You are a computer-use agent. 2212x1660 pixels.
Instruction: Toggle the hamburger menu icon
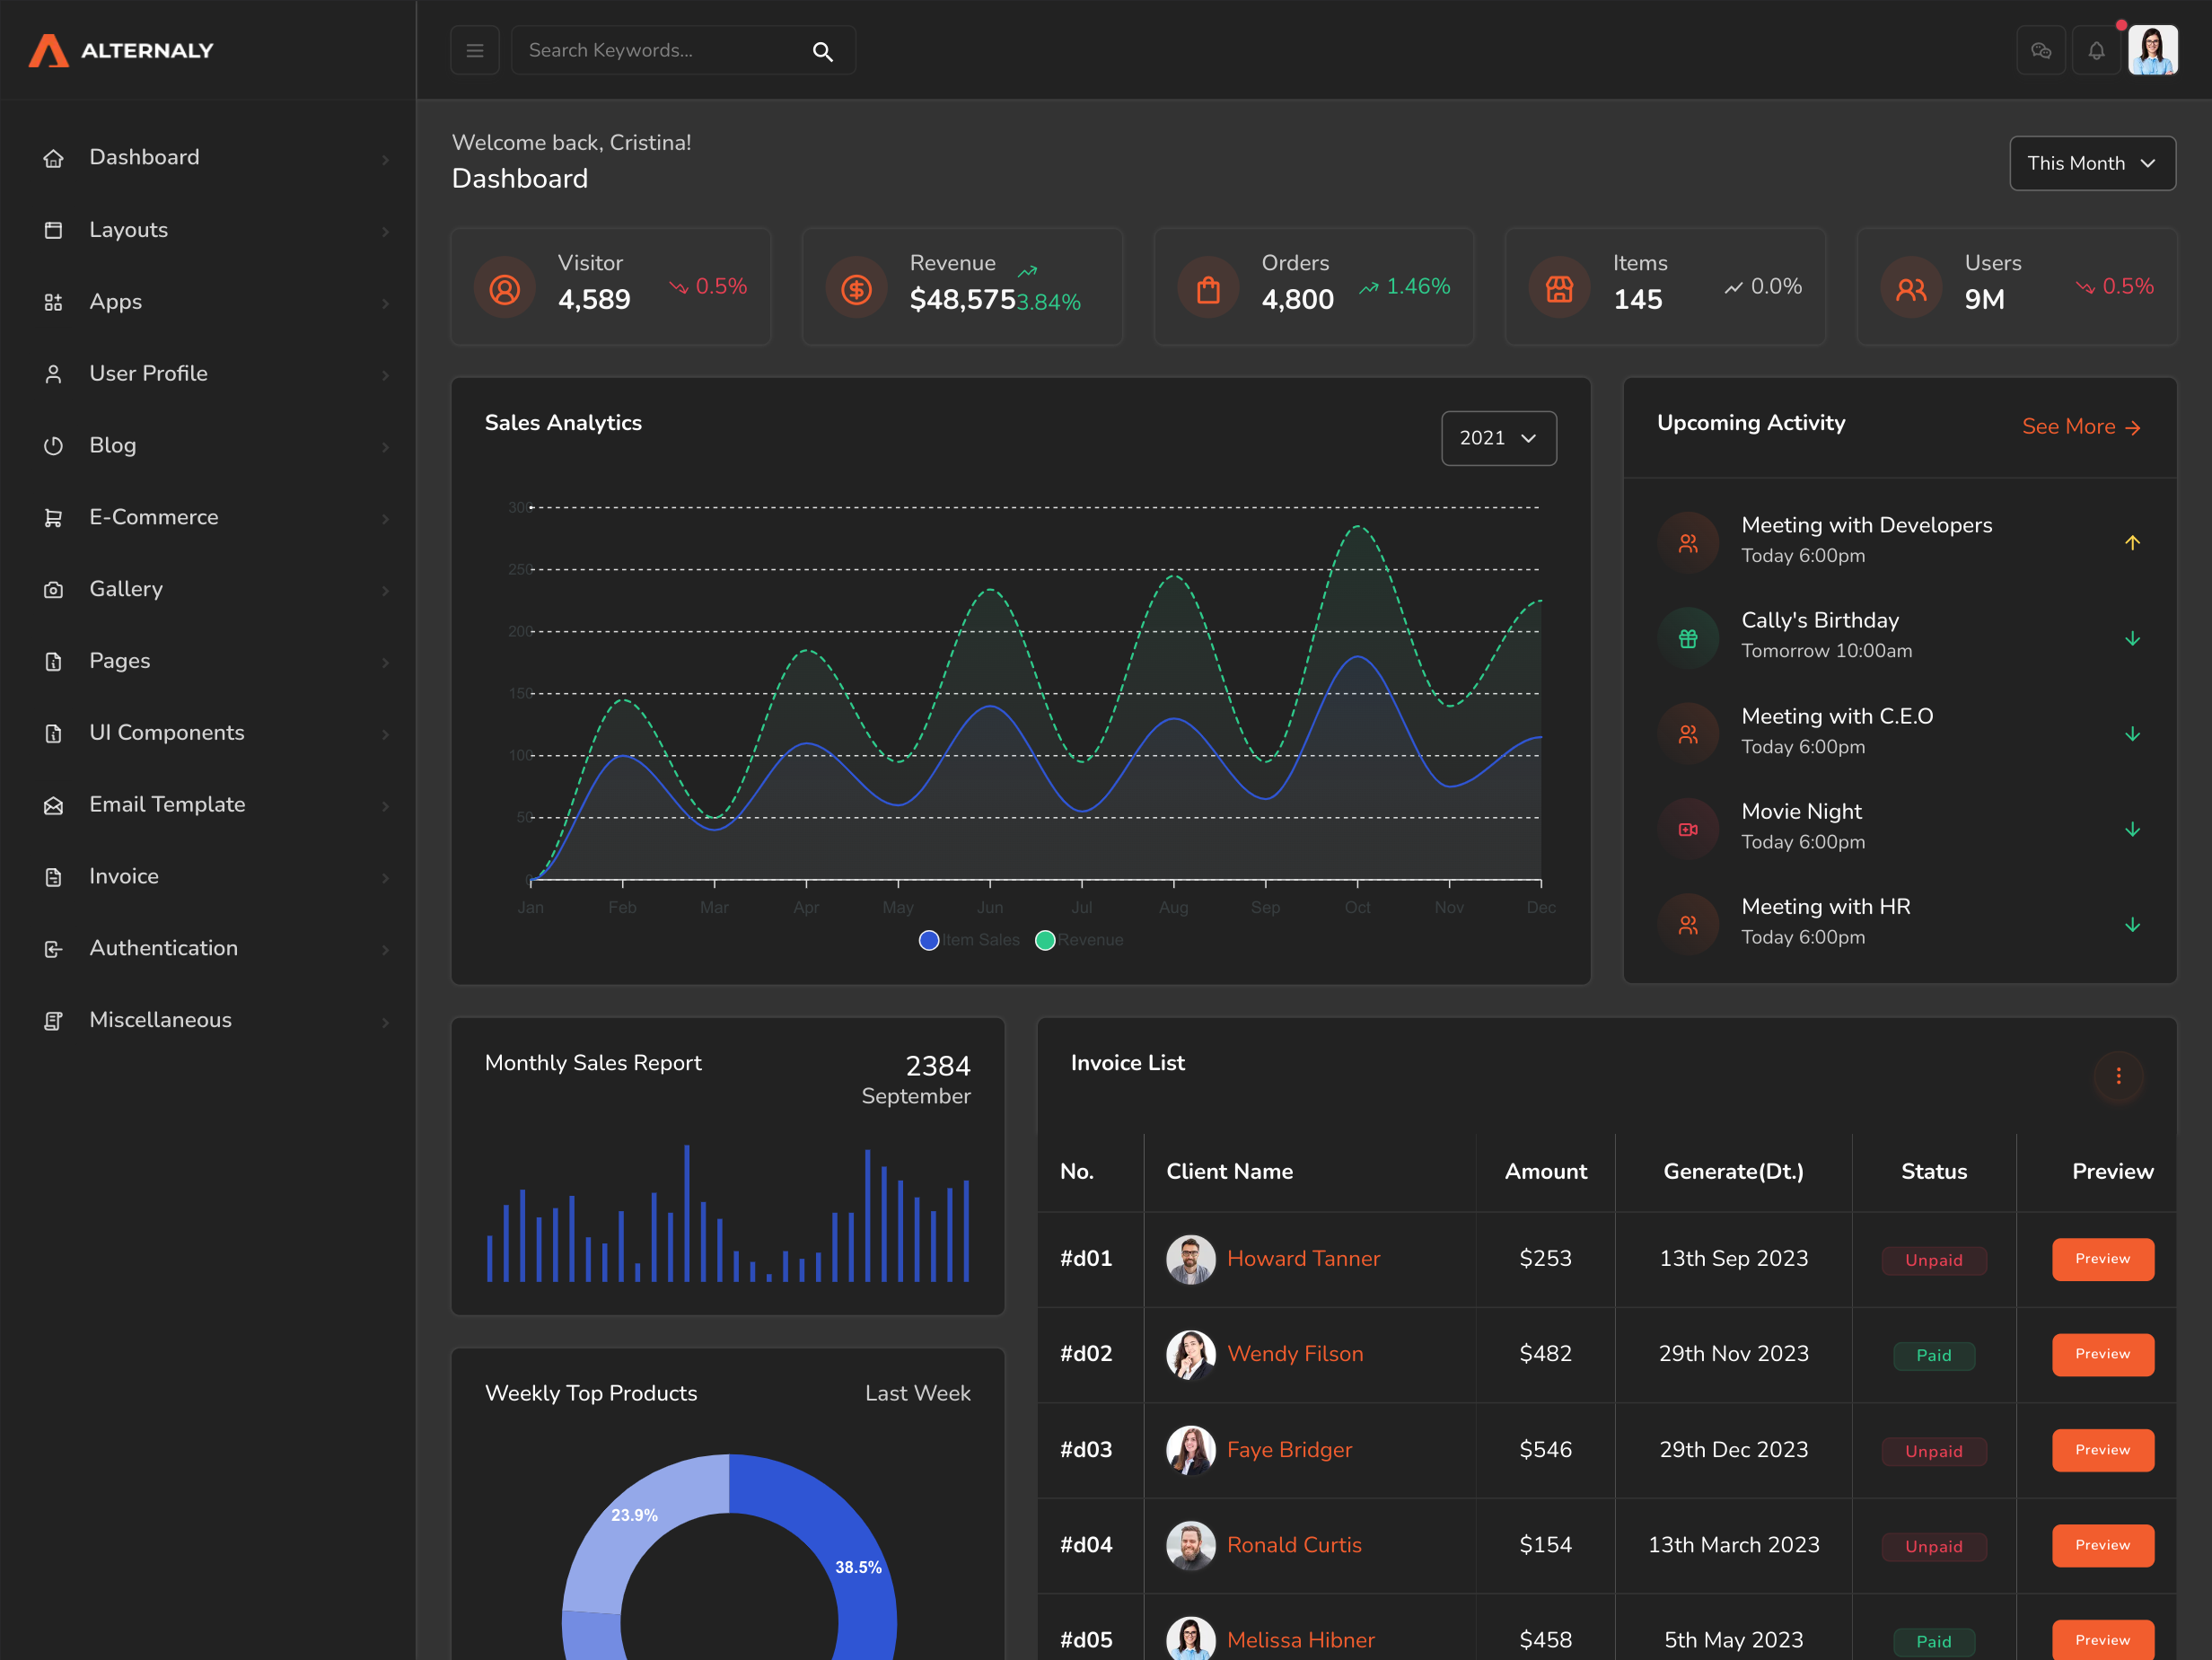point(475,50)
